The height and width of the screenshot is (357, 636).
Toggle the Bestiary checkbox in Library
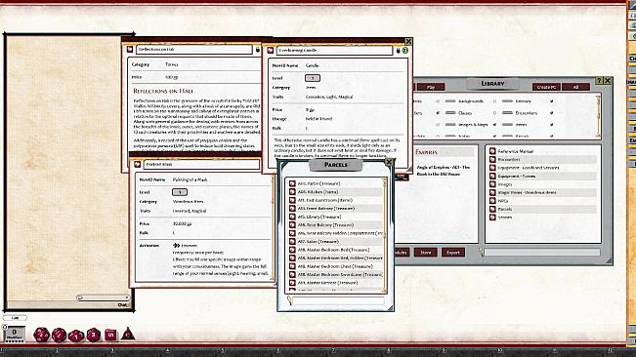tap(552, 101)
